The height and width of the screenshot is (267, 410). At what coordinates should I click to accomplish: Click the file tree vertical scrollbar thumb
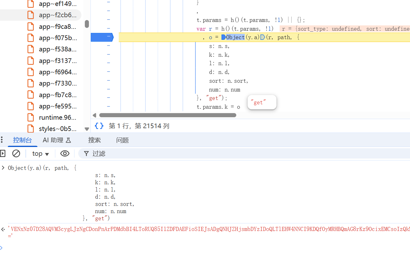click(87, 24)
